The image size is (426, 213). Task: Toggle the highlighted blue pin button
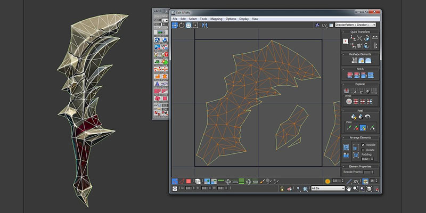363,127
